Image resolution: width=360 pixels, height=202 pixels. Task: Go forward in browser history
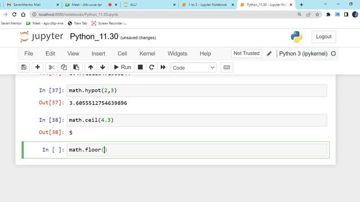5,15
